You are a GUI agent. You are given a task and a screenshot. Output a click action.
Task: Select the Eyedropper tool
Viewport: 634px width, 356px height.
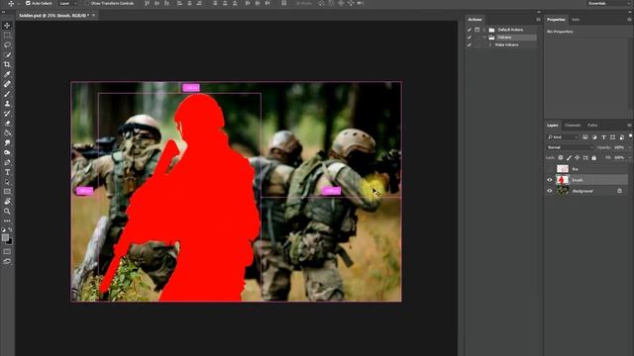pyautogui.click(x=7, y=74)
